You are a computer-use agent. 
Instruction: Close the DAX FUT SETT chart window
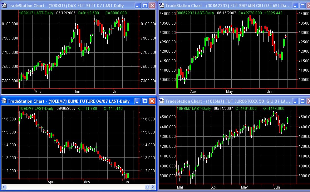pyautogui.click(x=152, y=6)
